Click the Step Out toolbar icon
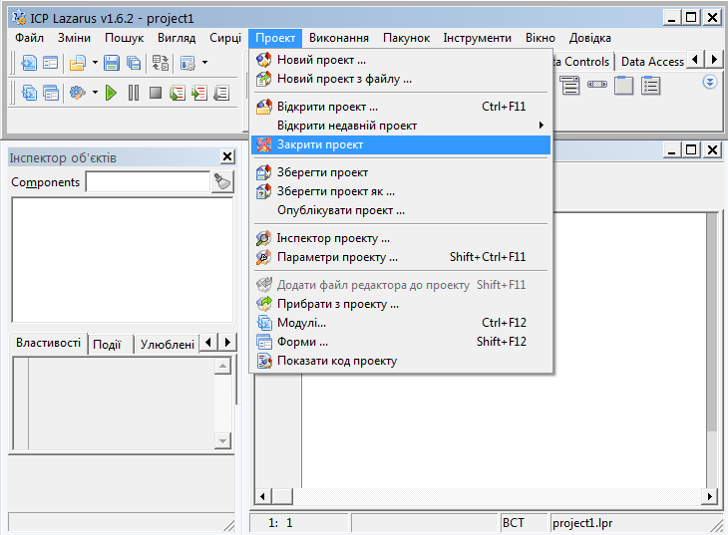728x535 pixels. (x=221, y=93)
